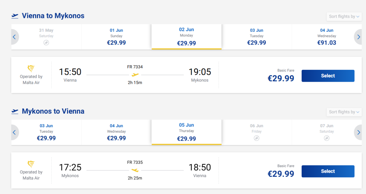Select the 15:50 Vienna to Mykonos flight

tap(328, 76)
